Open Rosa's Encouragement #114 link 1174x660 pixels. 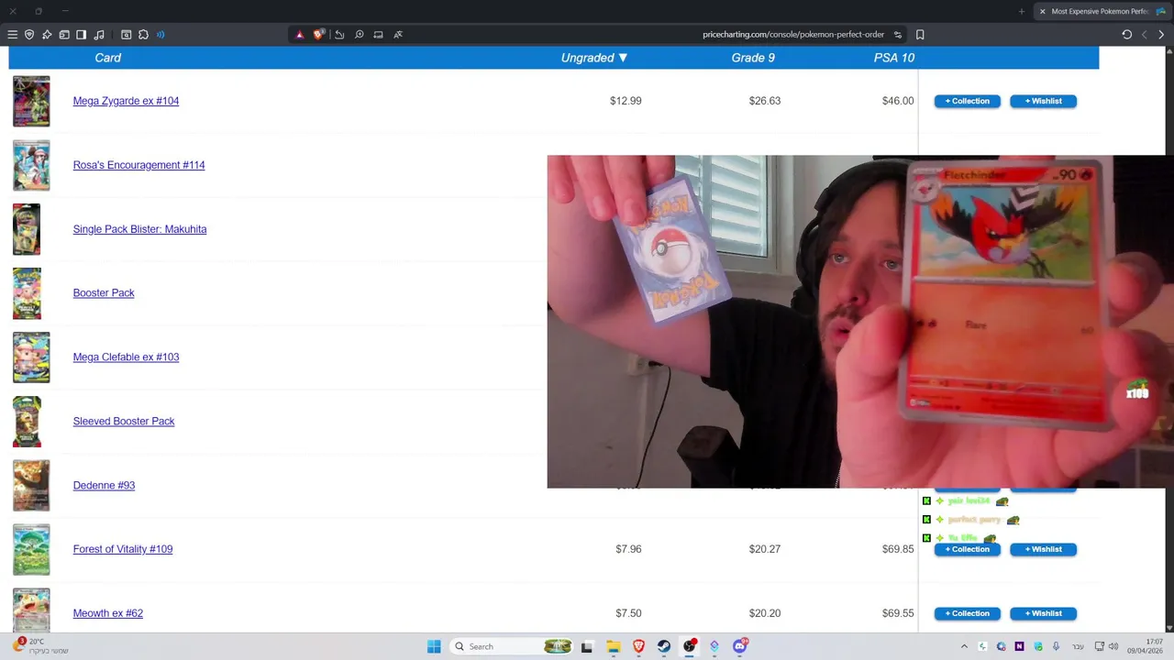pos(138,165)
